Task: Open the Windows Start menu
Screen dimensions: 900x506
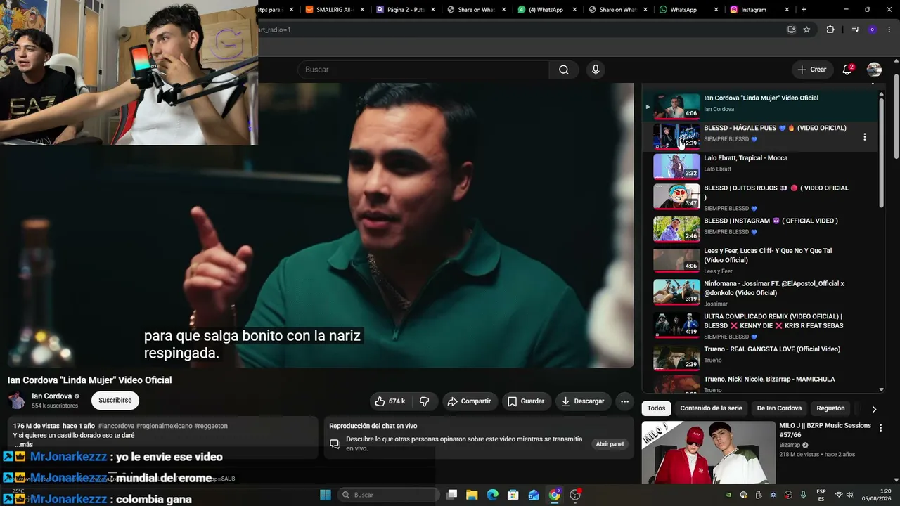Action: click(326, 495)
